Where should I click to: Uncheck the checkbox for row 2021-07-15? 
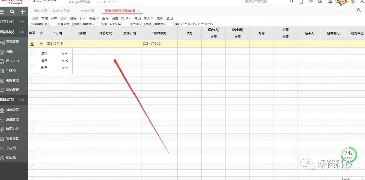(41, 44)
